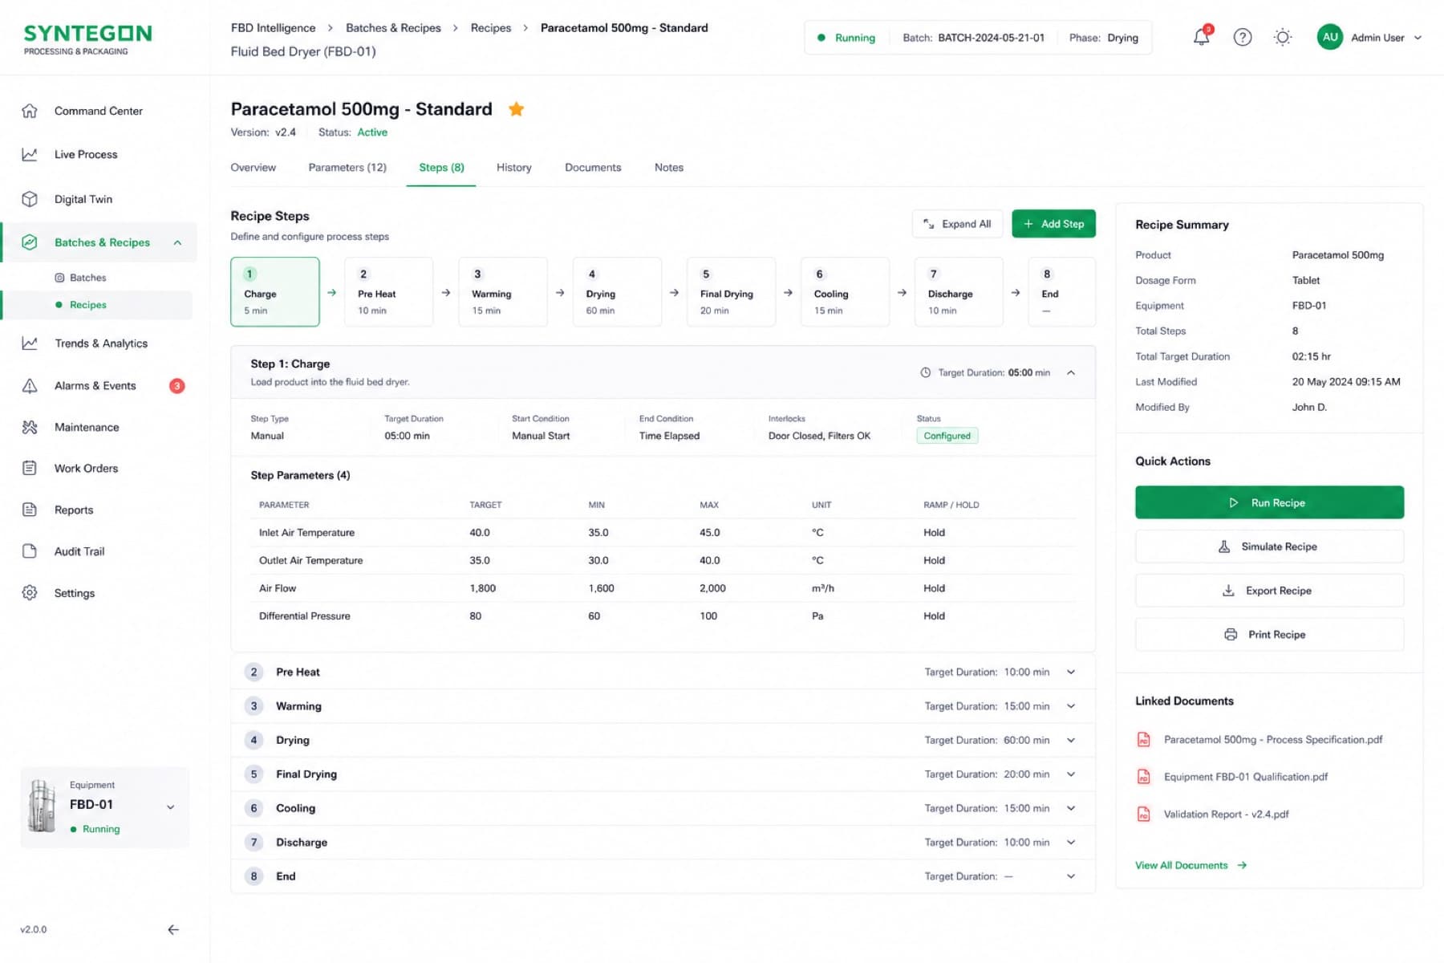Screen dimensions: 1444x963
Task: Switch theme with the sun icon
Action: (x=1283, y=37)
